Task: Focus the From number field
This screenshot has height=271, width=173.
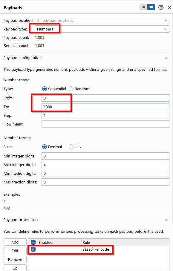Action: (x=105, y=98)
